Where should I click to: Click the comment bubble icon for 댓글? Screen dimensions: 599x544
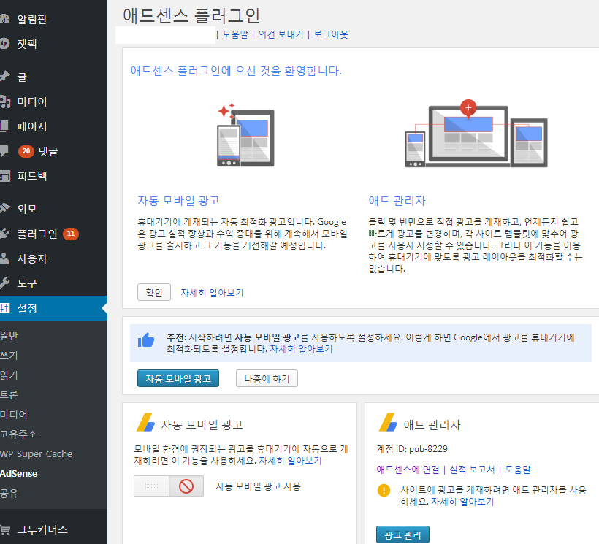click(x=4, y=151)
